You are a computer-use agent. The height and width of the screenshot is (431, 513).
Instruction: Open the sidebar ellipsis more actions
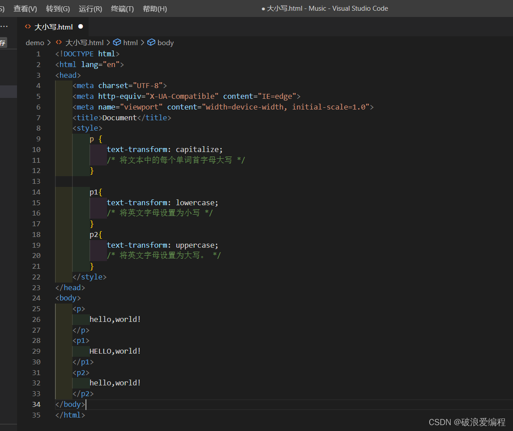(4, 26)
